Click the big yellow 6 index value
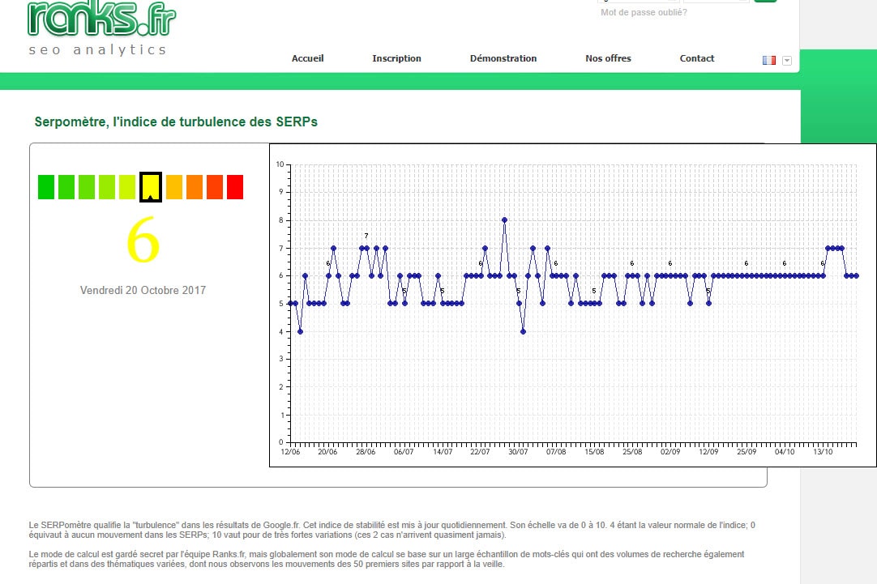The height and width of the screenshot is (584, 877). [143, 240]
